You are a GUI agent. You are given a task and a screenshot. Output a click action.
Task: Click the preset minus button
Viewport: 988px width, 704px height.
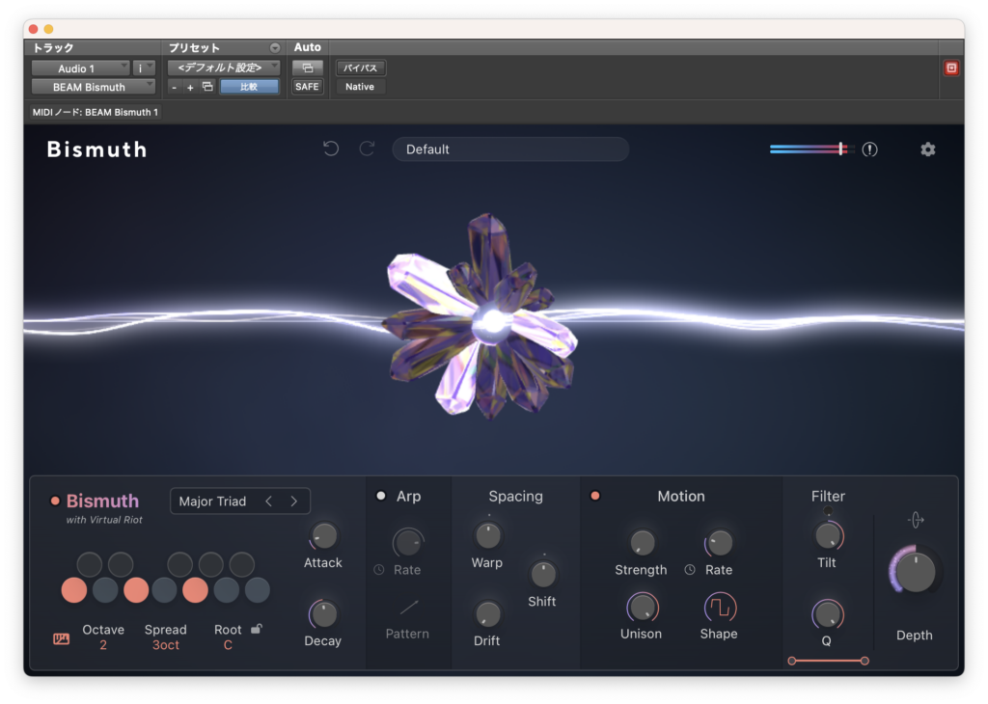click(175, 87)
